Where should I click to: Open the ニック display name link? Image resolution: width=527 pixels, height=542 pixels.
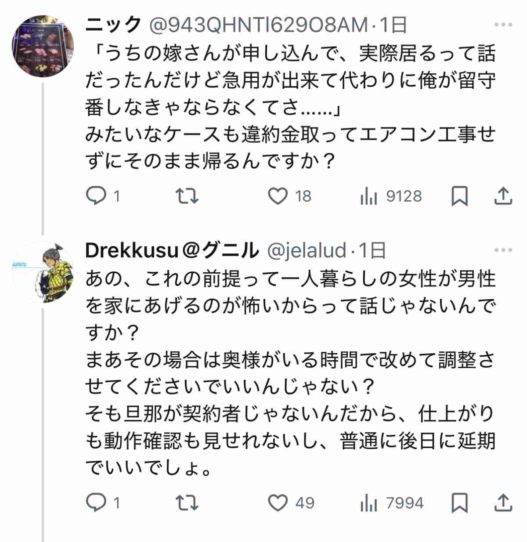click(x=114, y=25)
